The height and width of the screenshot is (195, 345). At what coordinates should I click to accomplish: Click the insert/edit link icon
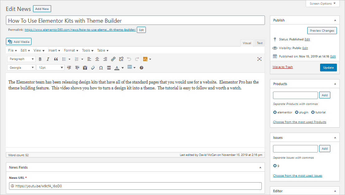click(x=113, y=59)
